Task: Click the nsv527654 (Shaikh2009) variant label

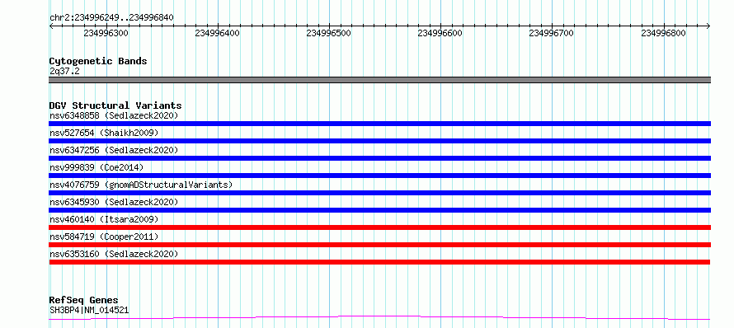Action: (x=104, y=133)
